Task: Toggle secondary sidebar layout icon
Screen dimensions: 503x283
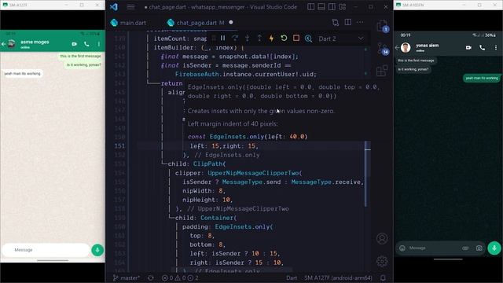Action: pyautogui.click(x=332, y=7)
